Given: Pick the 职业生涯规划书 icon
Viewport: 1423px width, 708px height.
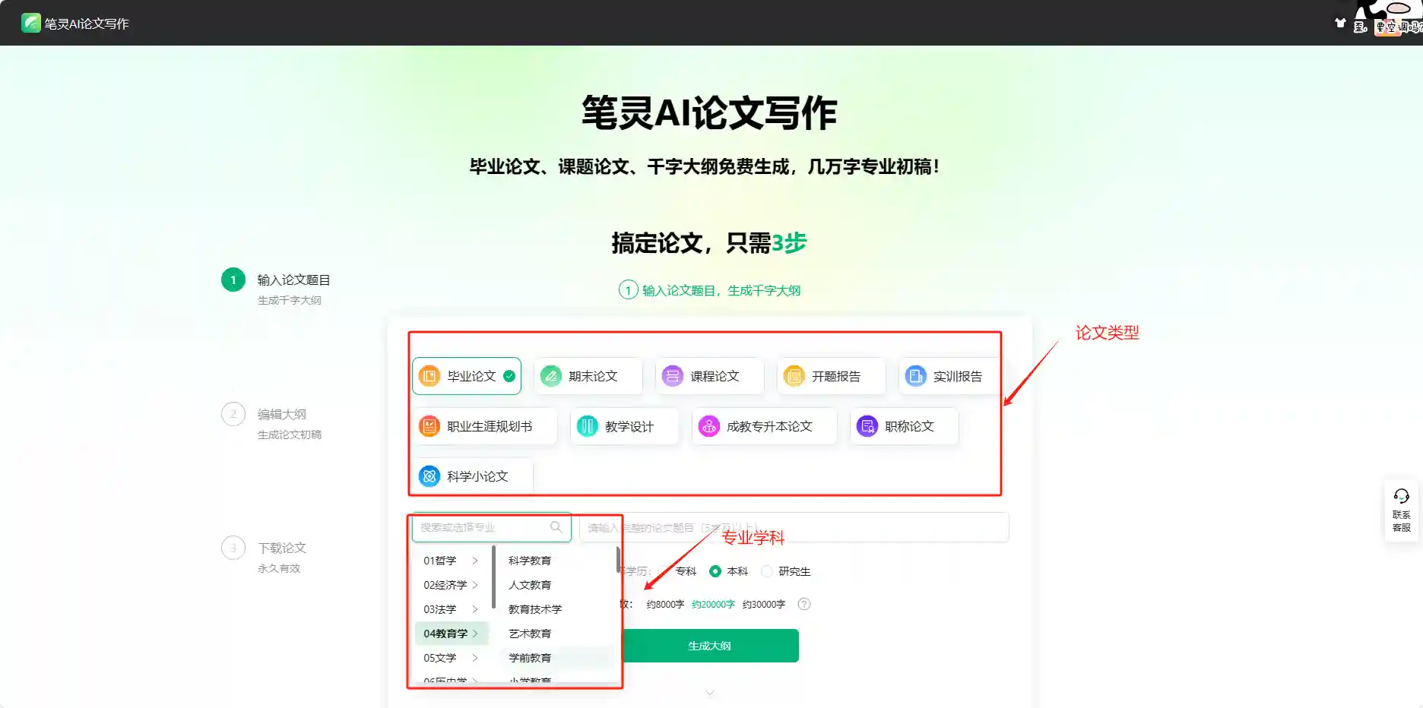Looking at the screenshot, I should [x=429, y=426].
